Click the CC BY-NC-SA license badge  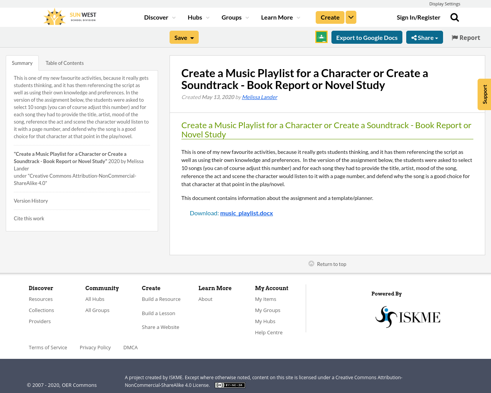(x=230, y=384)
